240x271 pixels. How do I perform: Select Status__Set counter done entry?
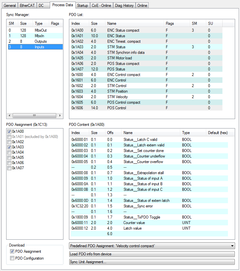[x=149, y=151]
